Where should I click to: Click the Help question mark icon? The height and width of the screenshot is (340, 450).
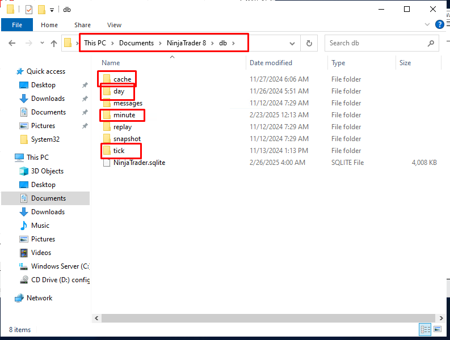pyautogui.click(x=439, y=25)
